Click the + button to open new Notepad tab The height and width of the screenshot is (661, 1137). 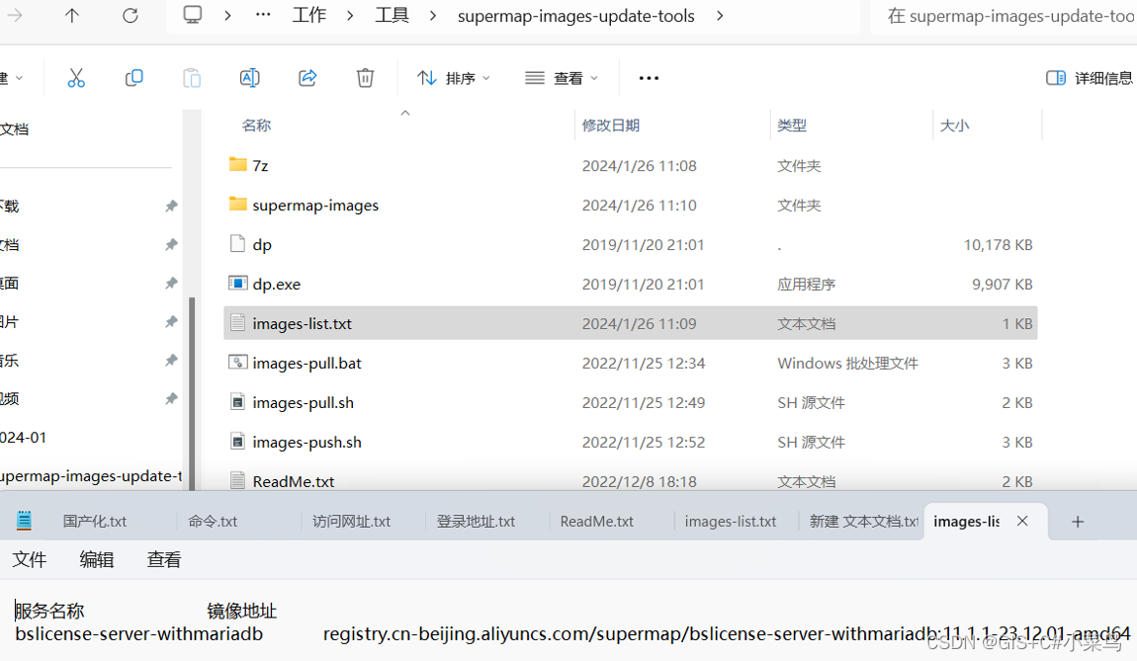tap(1078, 521)
